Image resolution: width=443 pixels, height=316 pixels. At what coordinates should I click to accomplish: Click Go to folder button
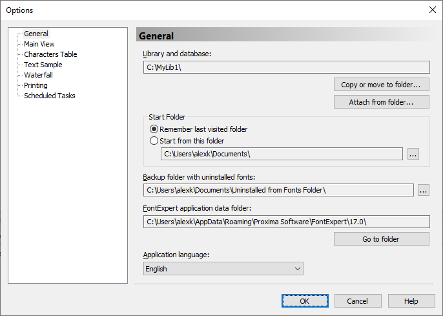pyautogui.click(x=382, y=239)
